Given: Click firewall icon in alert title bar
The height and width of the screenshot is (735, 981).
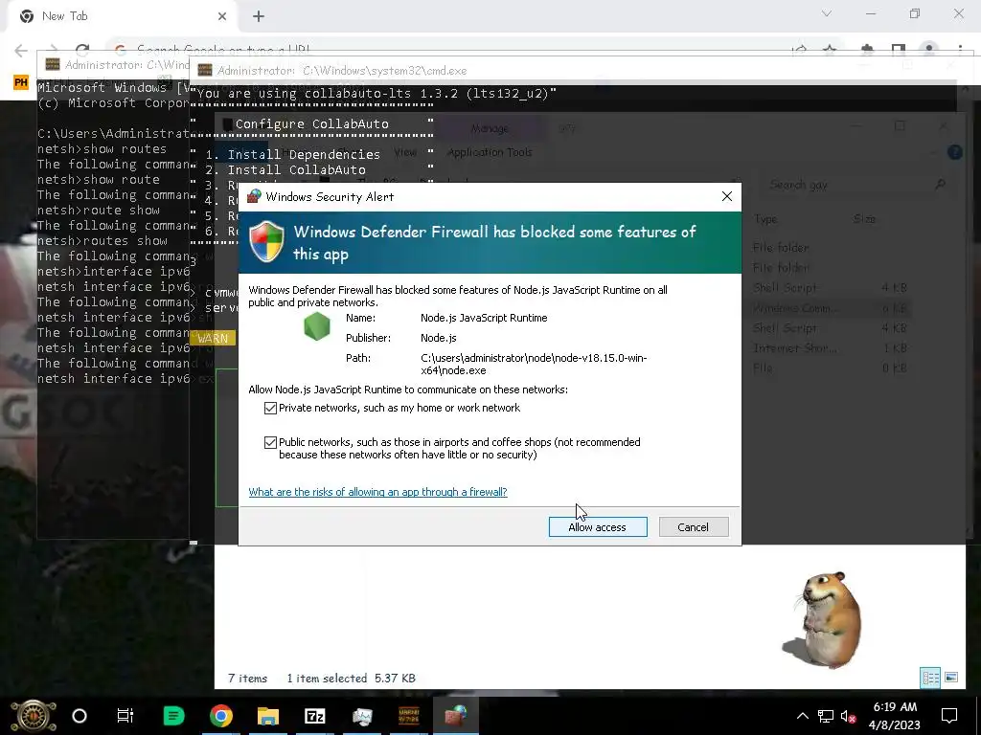Looking at the screenshot, I should pyautogui.click(x=253, y=196).
